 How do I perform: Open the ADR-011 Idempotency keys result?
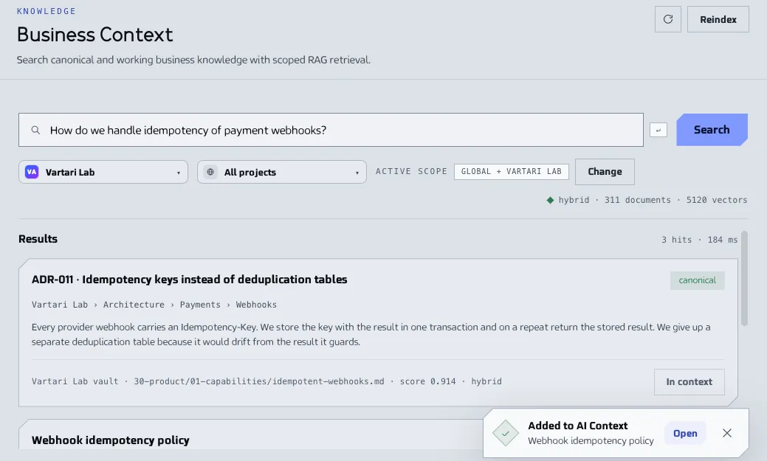(189, 279)
